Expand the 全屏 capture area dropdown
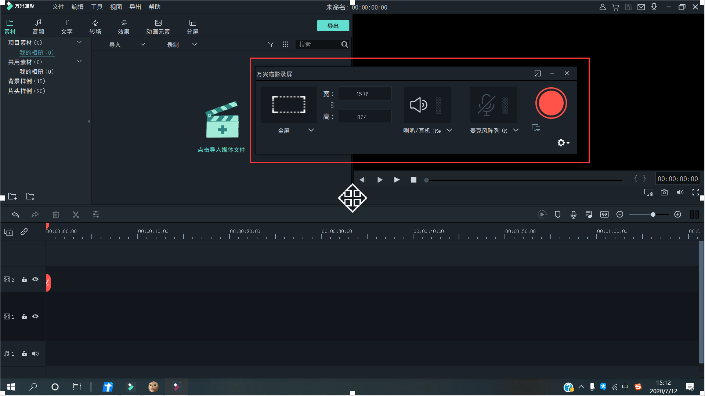The height and width of the screenshot is (396, 705). coord(311,130)
